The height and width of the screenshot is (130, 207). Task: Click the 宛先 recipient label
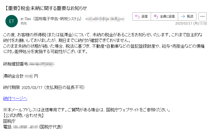point(24,23)
